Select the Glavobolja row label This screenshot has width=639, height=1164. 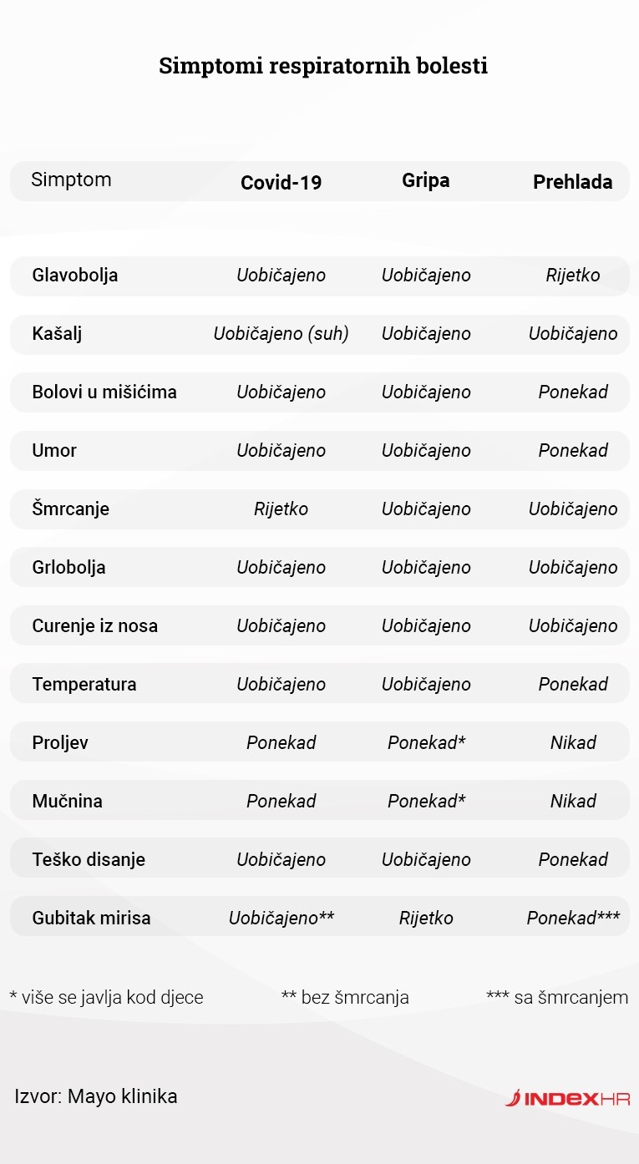75,276
